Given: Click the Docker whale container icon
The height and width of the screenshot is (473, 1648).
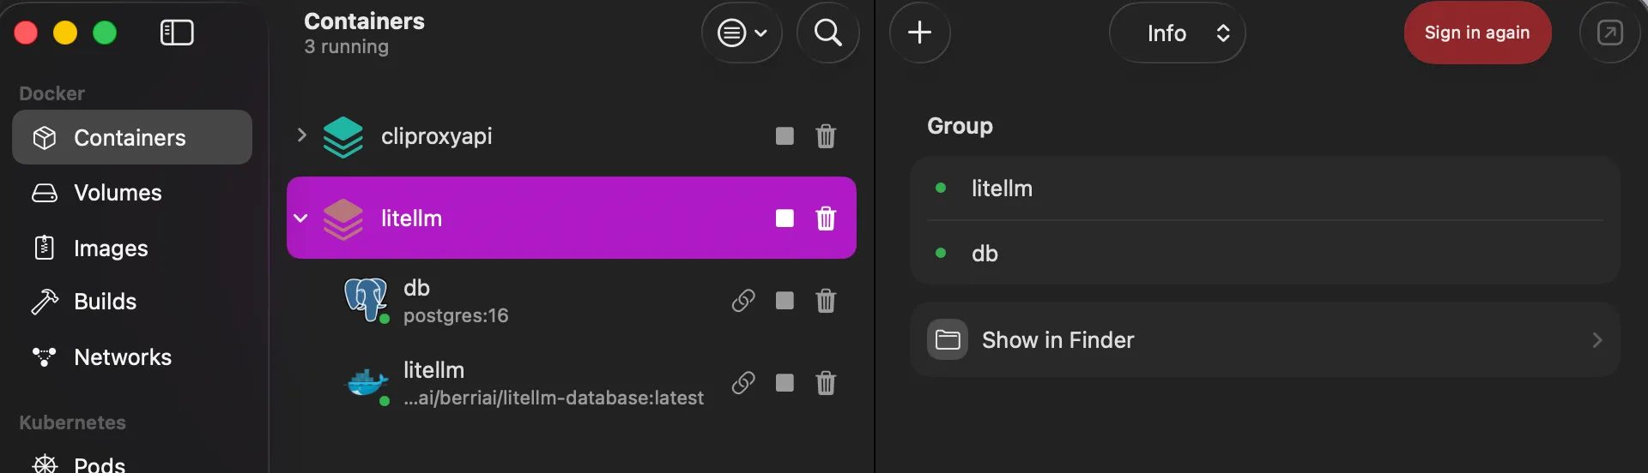Looking at the screenshot, I should [367, 382].
